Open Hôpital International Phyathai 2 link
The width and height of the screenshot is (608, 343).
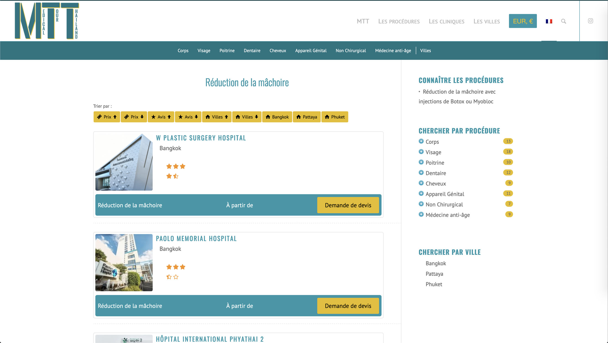pos(210,339)
